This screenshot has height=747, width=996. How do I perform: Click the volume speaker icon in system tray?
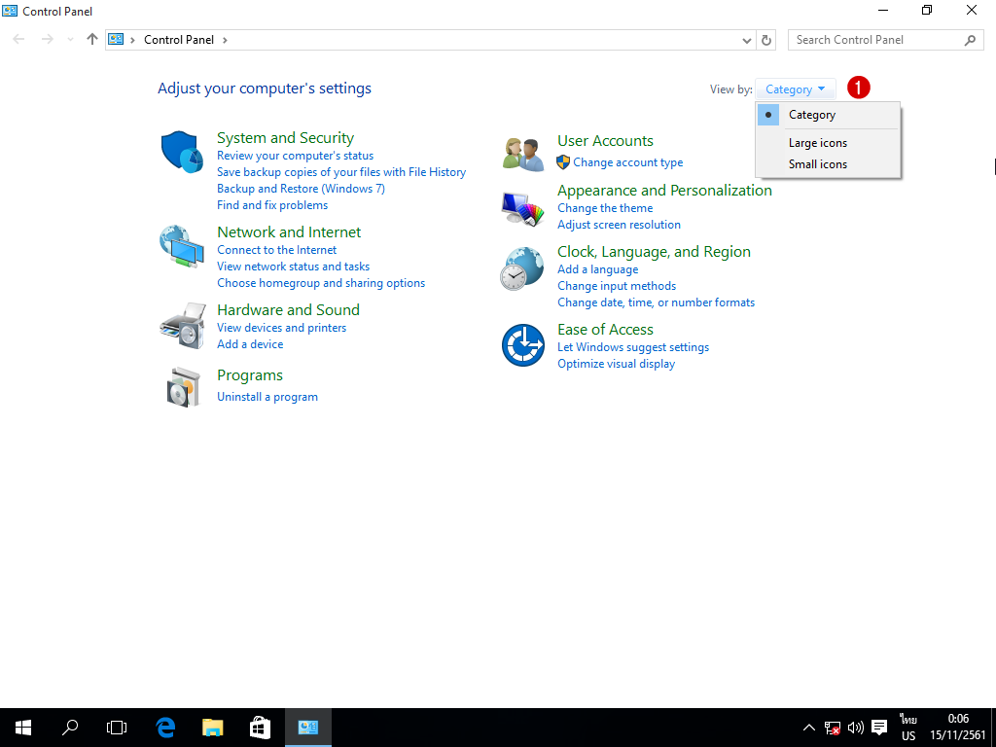856,728
